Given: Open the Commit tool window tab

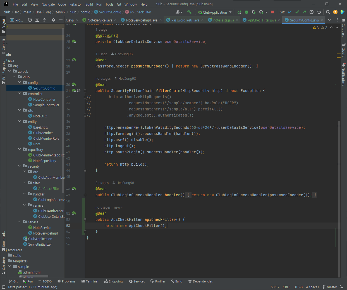Looking at the screenshot, I should 3,46.
